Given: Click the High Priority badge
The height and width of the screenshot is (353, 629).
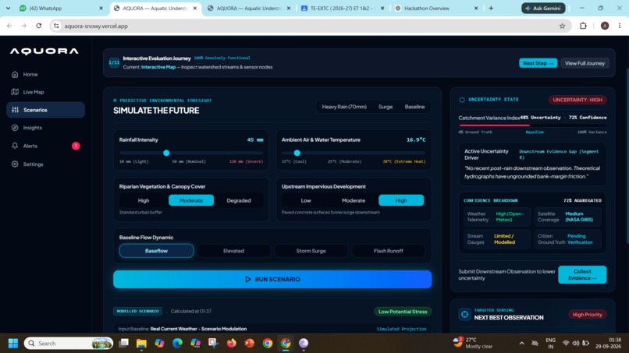Looking at the screenshot, I should click(588, 315).
